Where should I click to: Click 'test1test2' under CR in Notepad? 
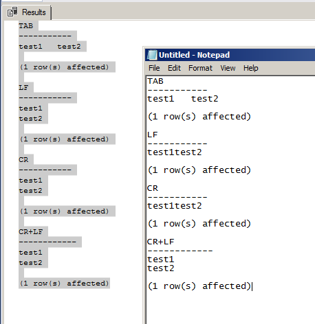pyautogui.click(x=175, y=206)
